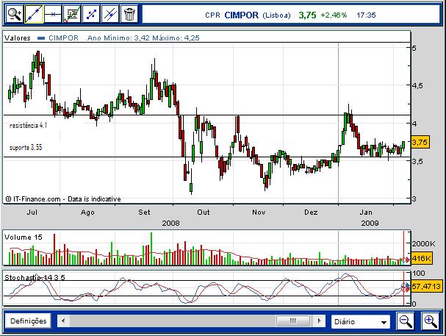Click the Ago month axis label
Viewport: 446px width, 336px height.
pyautogui.click(x=87, y=212)
